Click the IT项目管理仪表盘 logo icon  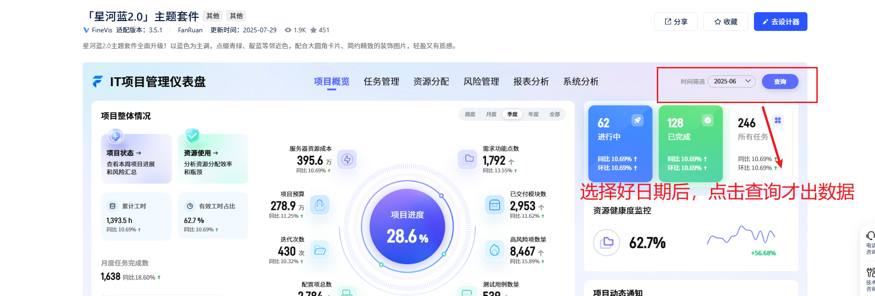pos(98,81)
